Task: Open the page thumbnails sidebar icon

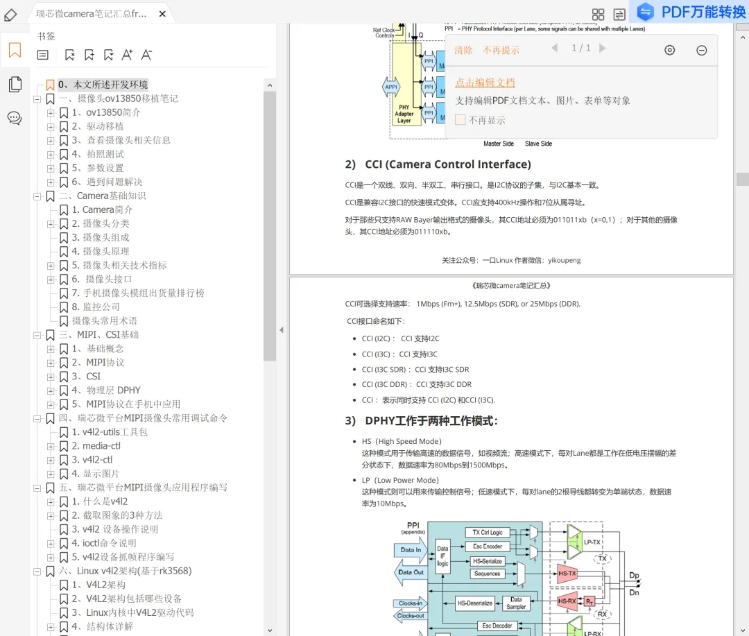Action: [15, 85]
